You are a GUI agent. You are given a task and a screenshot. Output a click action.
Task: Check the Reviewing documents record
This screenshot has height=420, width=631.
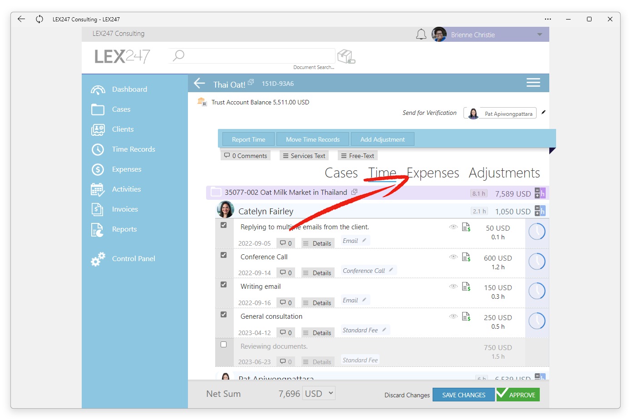tap(223, 345)
